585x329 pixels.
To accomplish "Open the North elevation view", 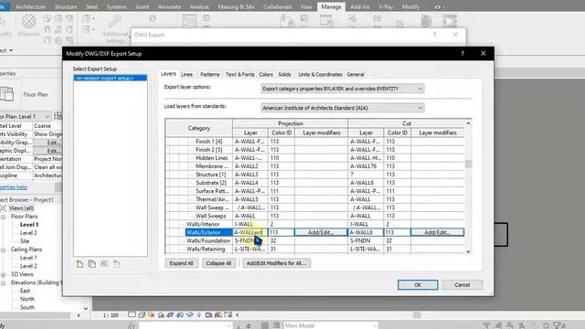I will tap(27, 299).
